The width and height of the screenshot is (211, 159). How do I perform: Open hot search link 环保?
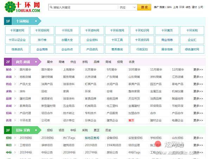pos(182,7)
